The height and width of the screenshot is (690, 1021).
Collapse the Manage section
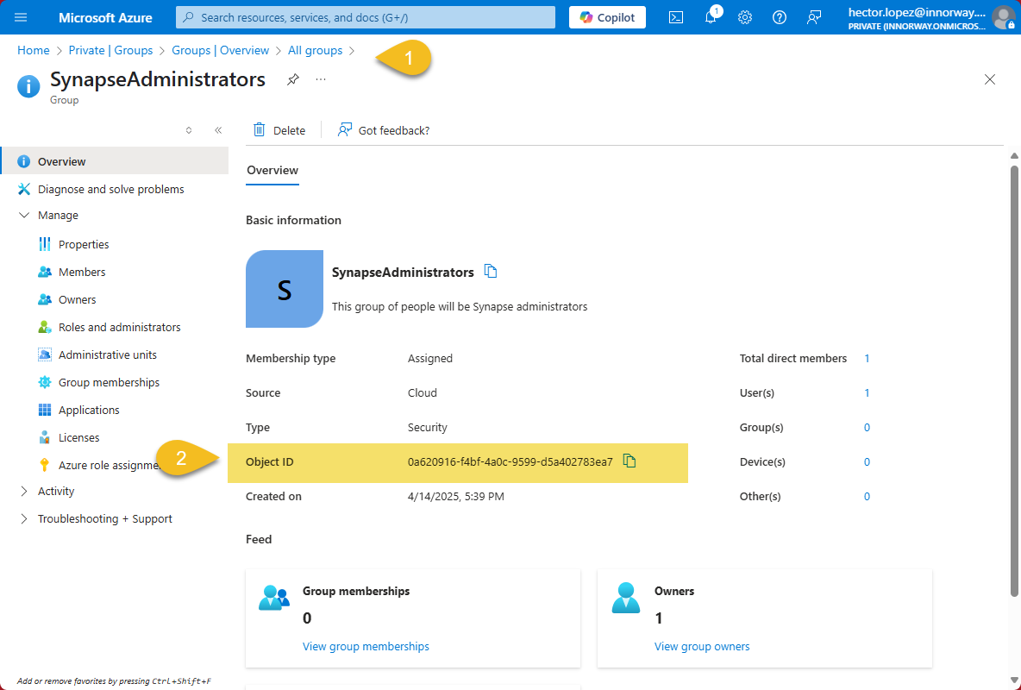pos(24,215)
